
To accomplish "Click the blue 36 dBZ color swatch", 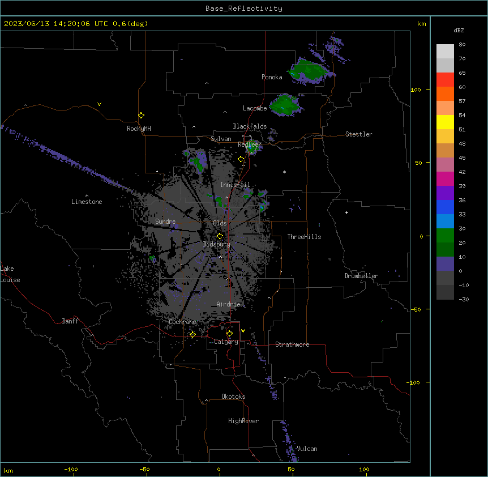I will pos(445,207).
